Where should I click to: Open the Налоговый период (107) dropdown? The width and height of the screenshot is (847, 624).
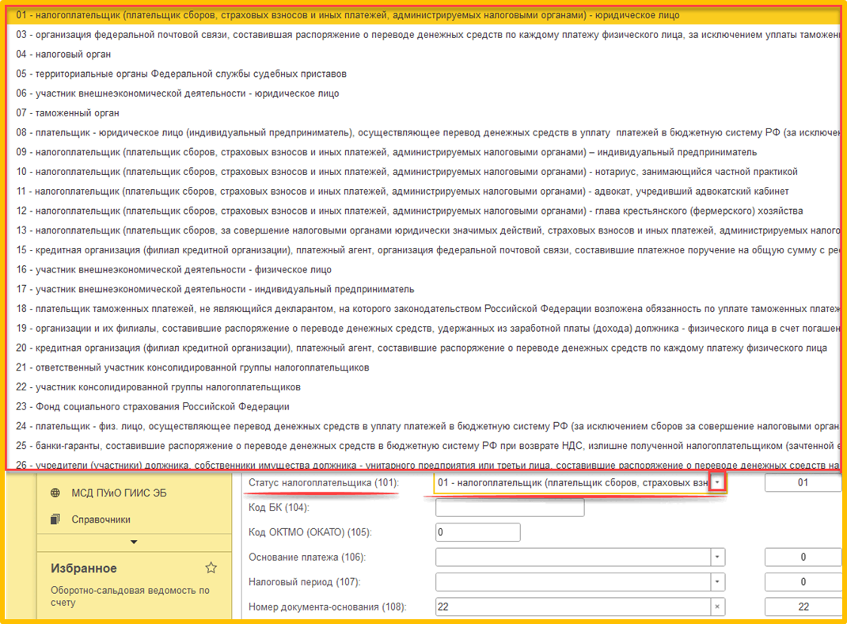click(x=717, y=582)
